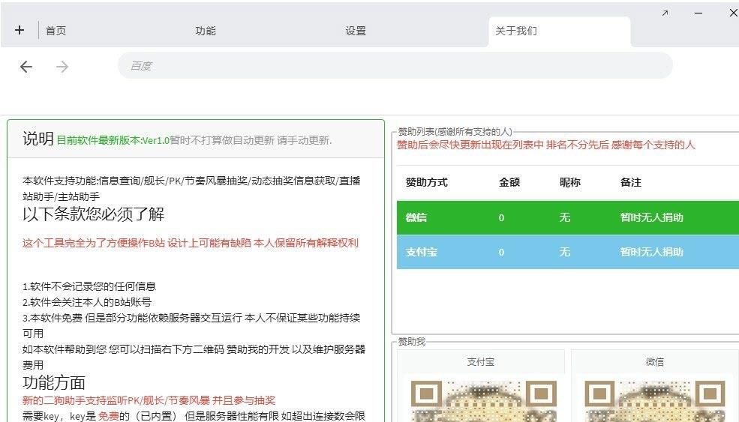The width and height of the screenshot is (739, 422).
Task: Select the 关于我们 tab
Action: [x=560, y=31]
